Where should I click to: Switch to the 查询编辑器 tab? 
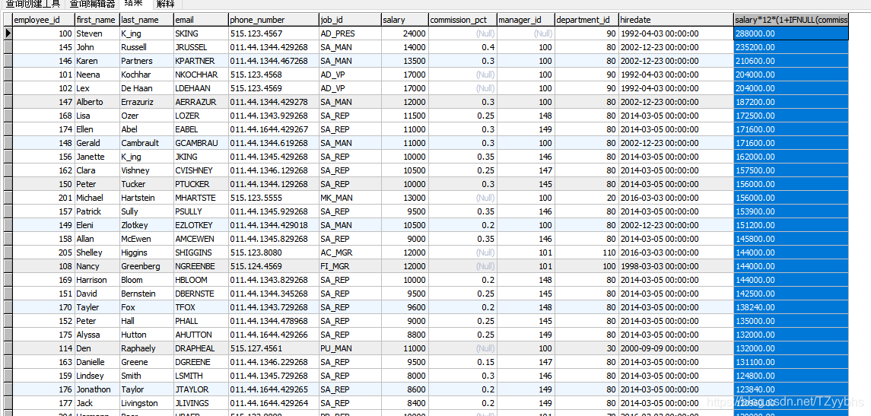point(92,4)
